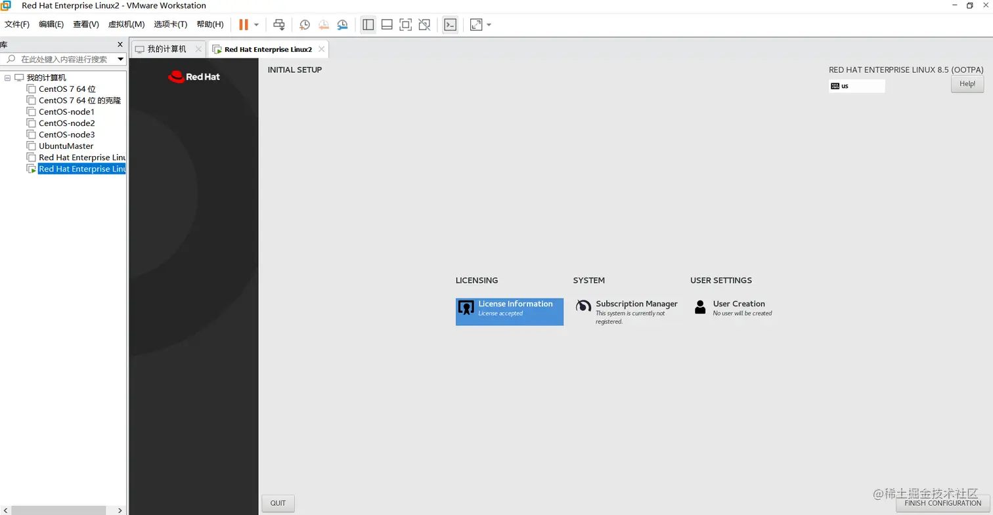Click the VMware Workstation title bar icon
Image resolution: width=993 pixels, height=515 pixels.
tap(6, 6)
